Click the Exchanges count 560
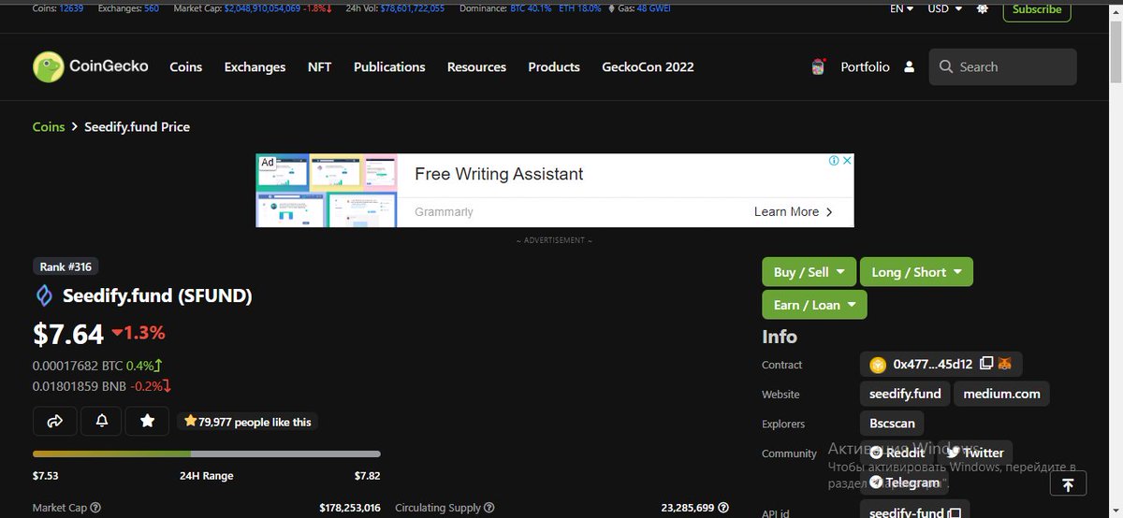 (152, 8)
